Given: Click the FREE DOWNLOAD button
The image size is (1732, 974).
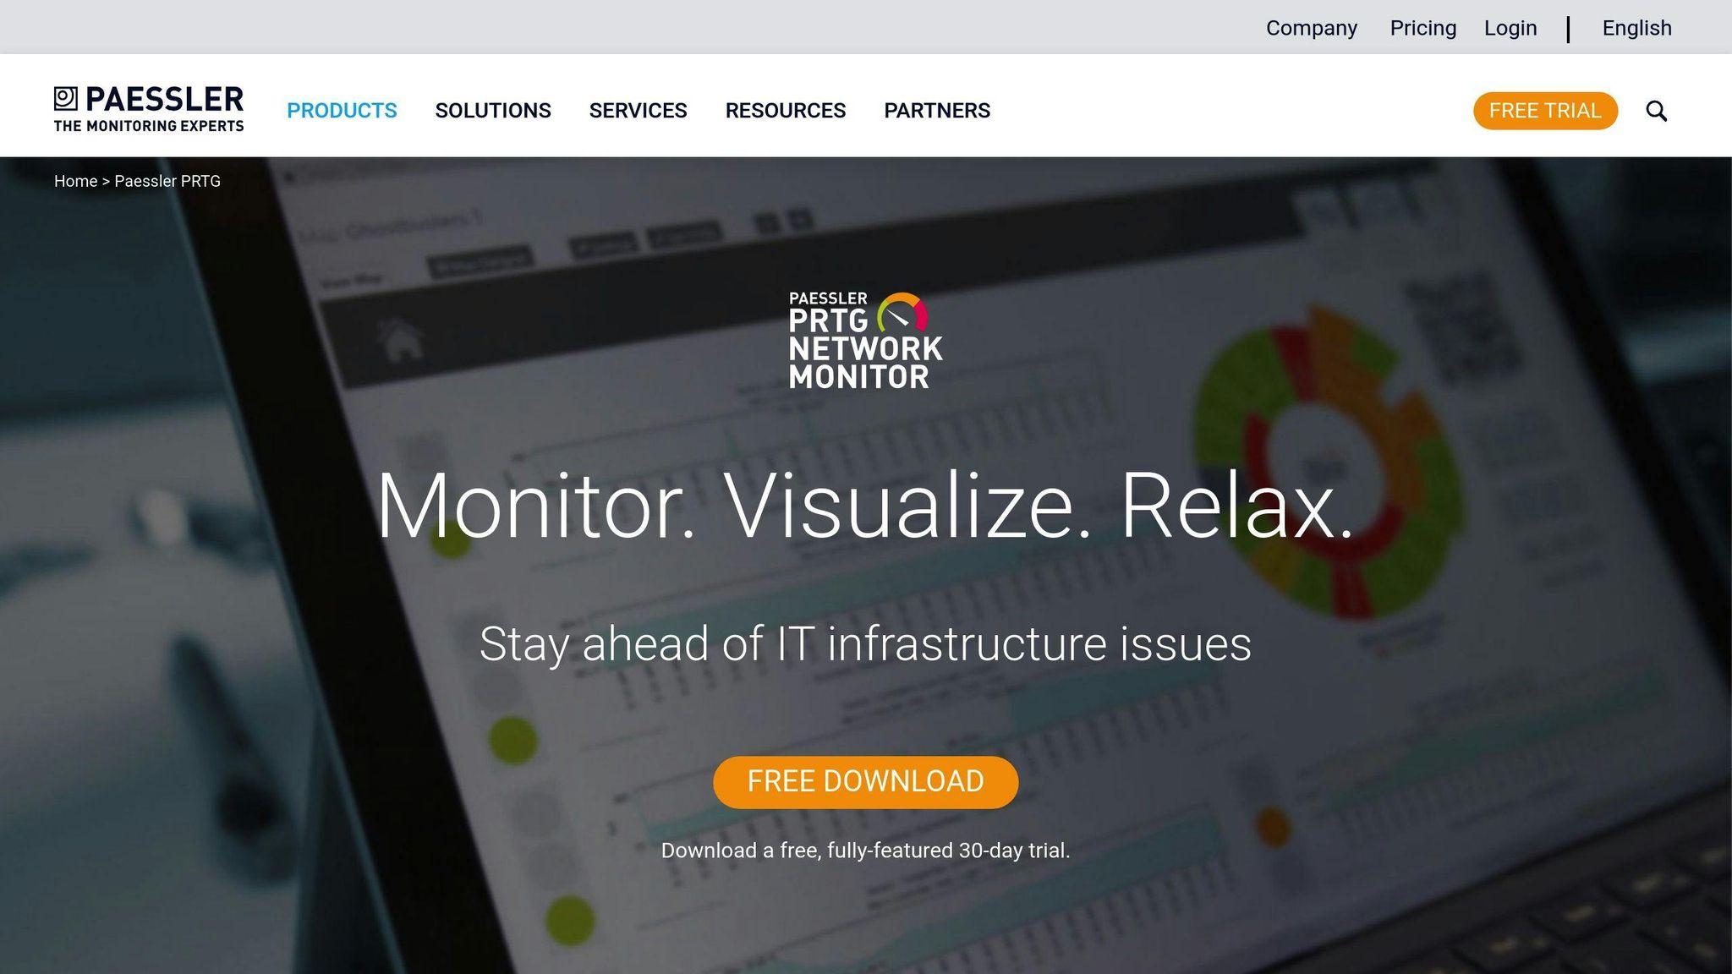Looking at the screenshot, I should tap(865, 781).
